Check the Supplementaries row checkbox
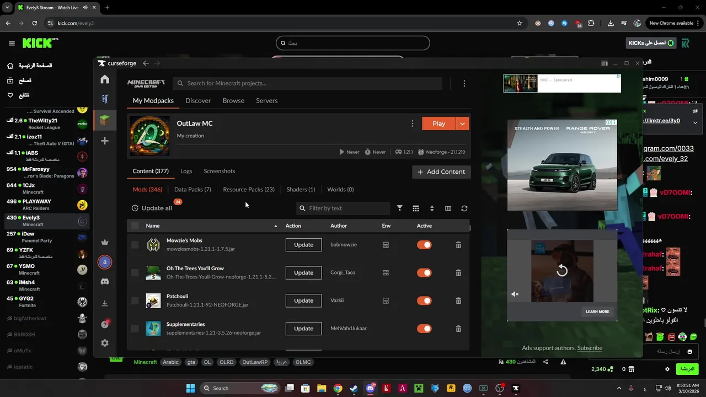 135,329
